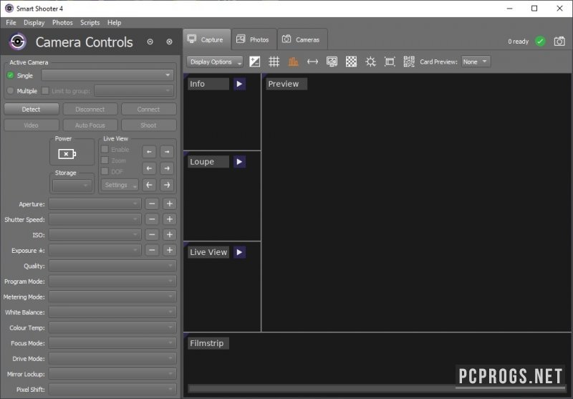
Task: Click the Smart Shooter eye logo in Camera Controls
Action: coord(17,42)
